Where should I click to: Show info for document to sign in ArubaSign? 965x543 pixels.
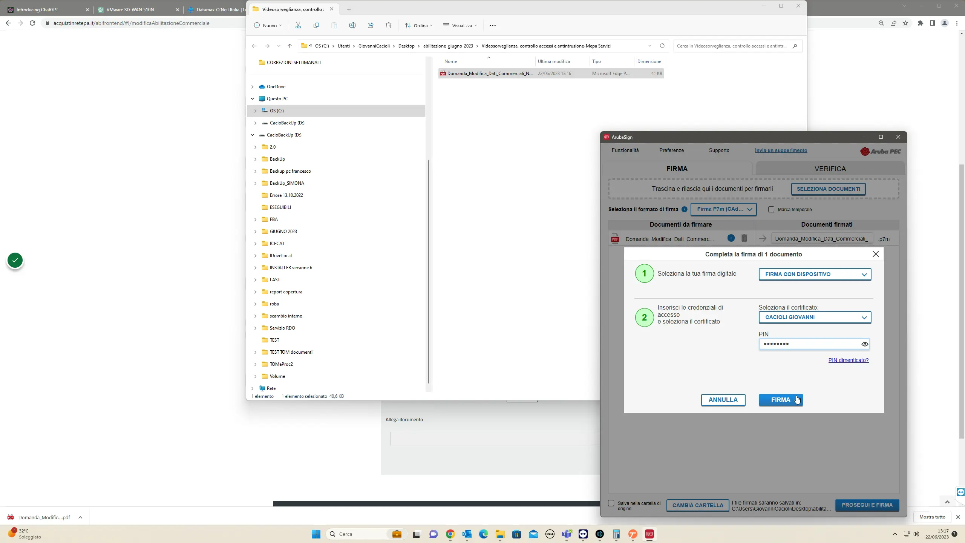[731, 238]
